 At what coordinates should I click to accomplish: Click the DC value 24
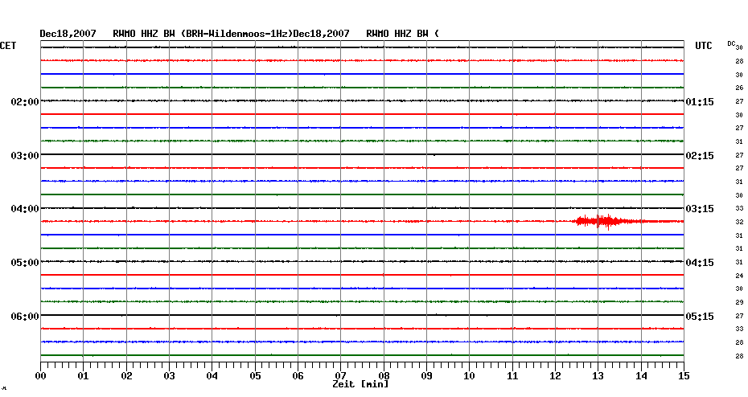[x=739, y=276]
